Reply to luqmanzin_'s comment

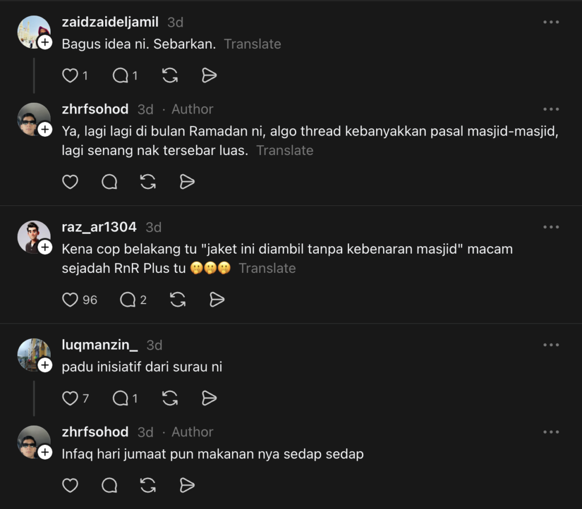(x=120, y=398)
